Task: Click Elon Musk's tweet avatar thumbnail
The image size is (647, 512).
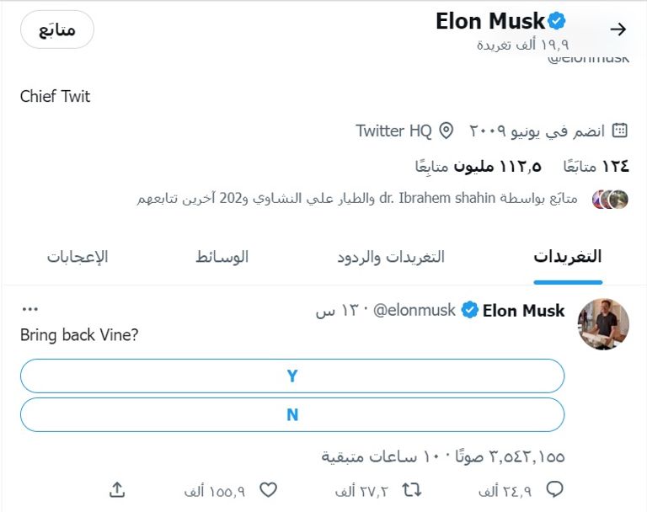Action: tap(603, 324)
